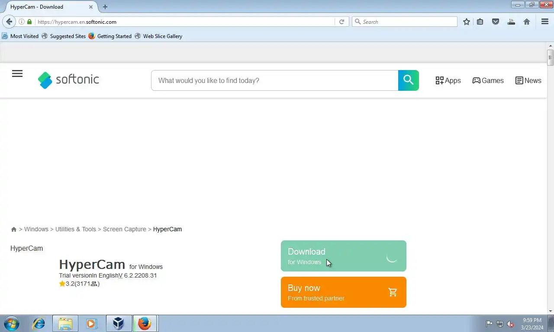Screen dimensions: 554x332
Task: Open the downloads indicator showing 1h
Action: pos(511,22)
